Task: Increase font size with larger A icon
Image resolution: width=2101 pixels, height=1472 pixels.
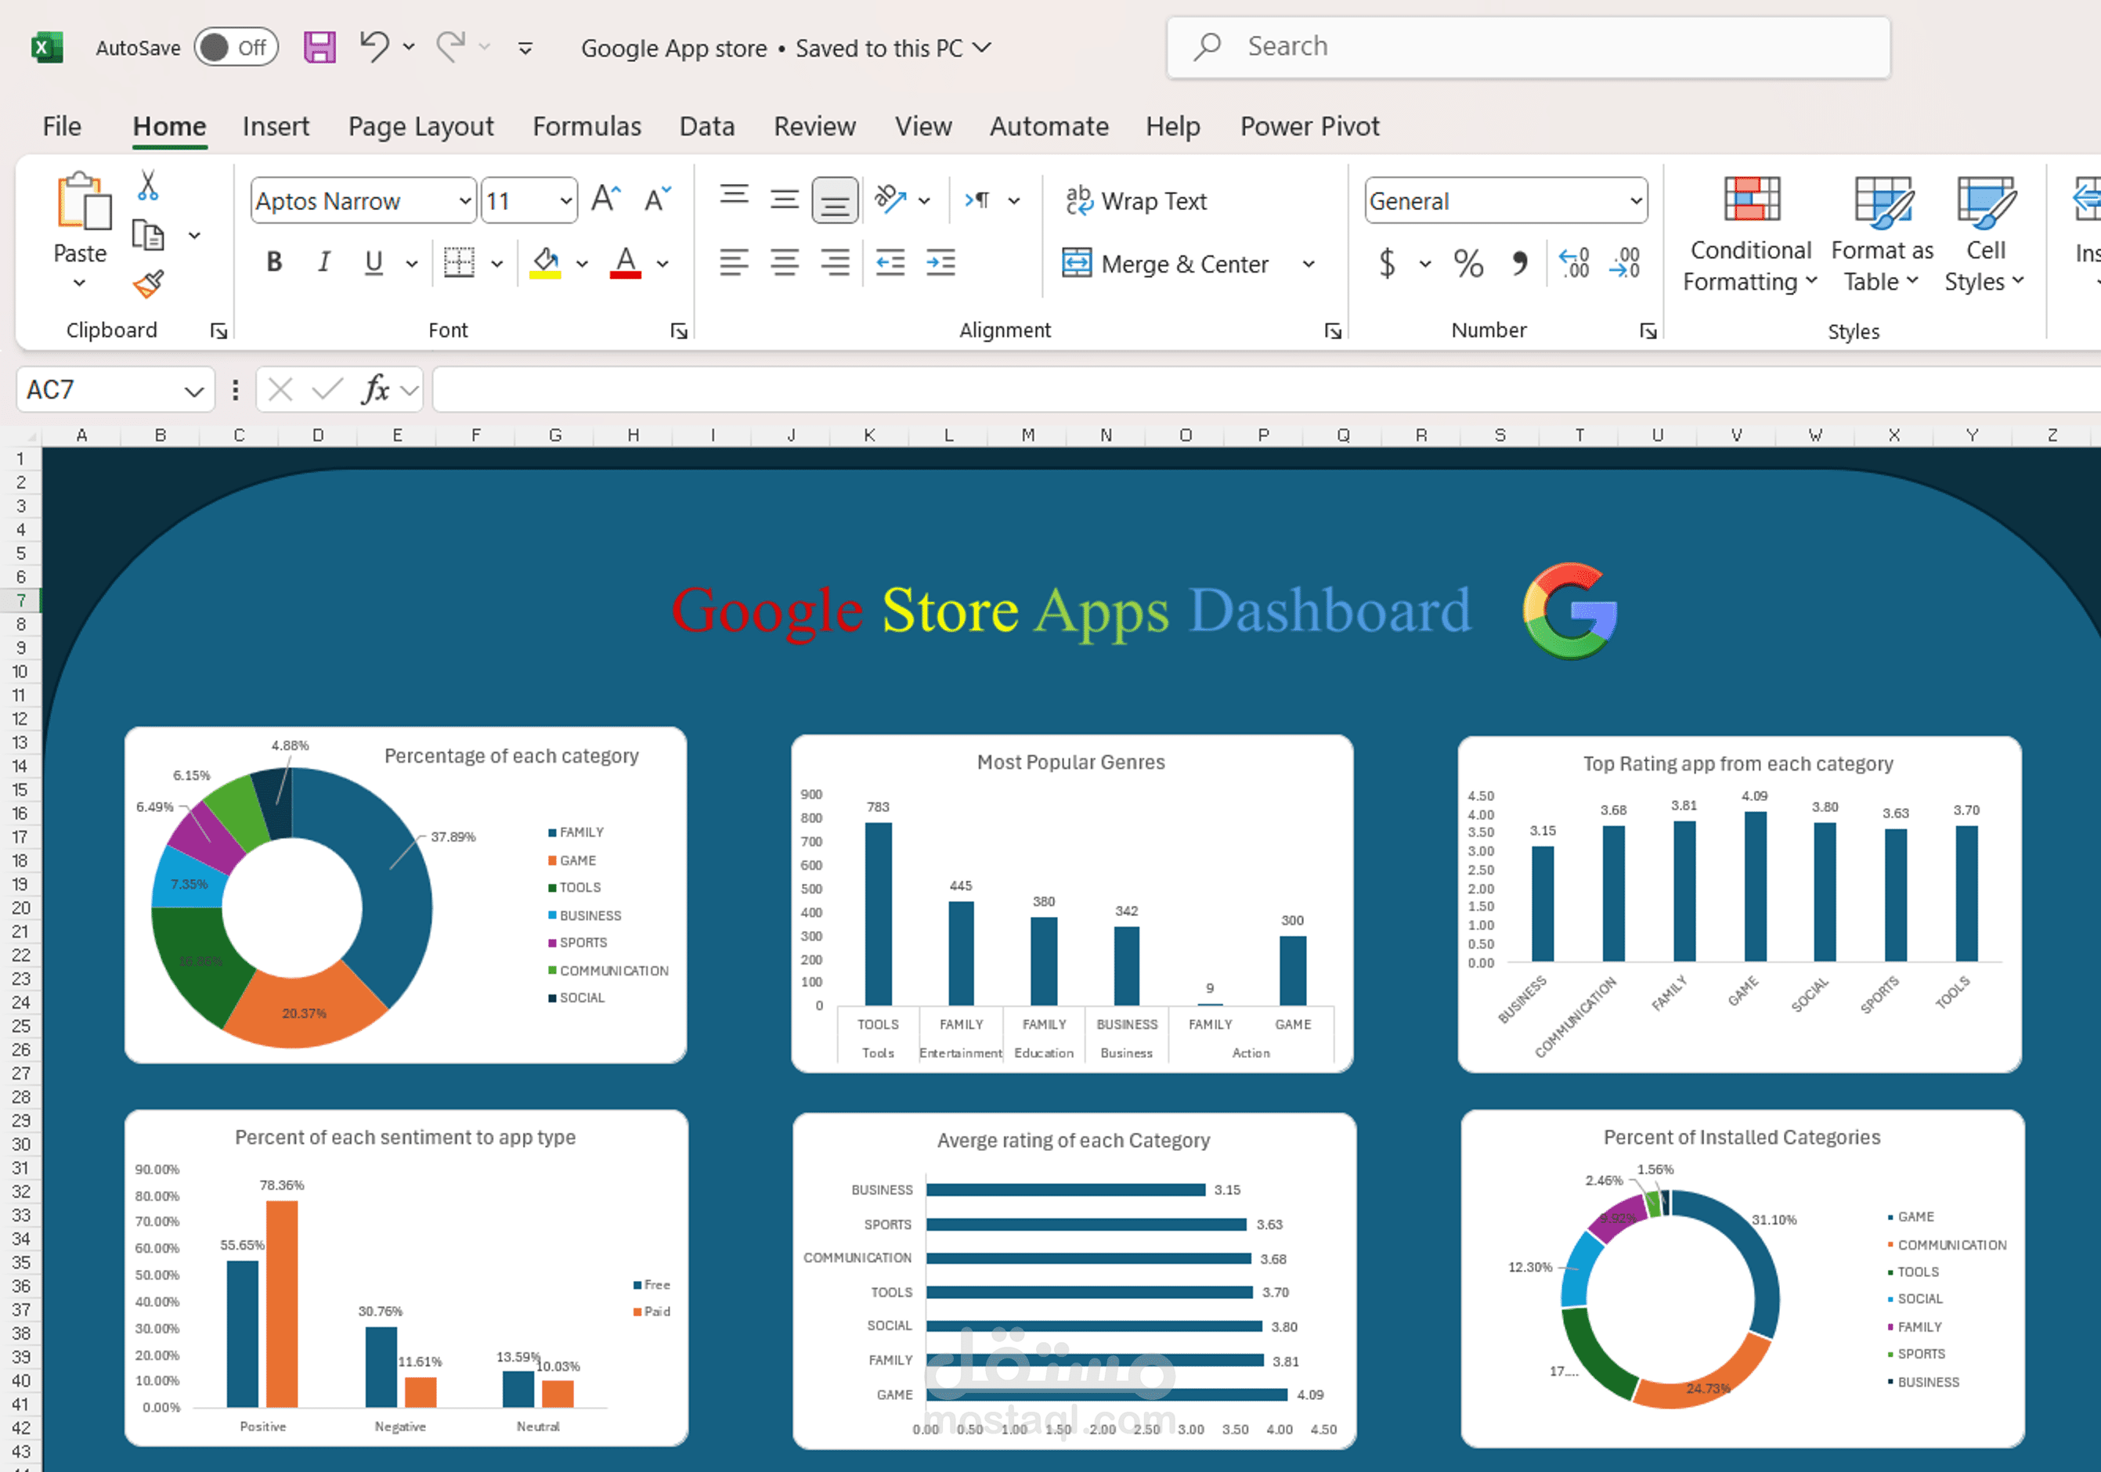Action: pos(606,200)
